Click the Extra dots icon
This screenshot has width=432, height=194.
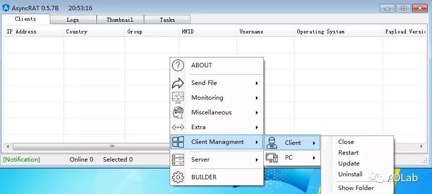178,127
